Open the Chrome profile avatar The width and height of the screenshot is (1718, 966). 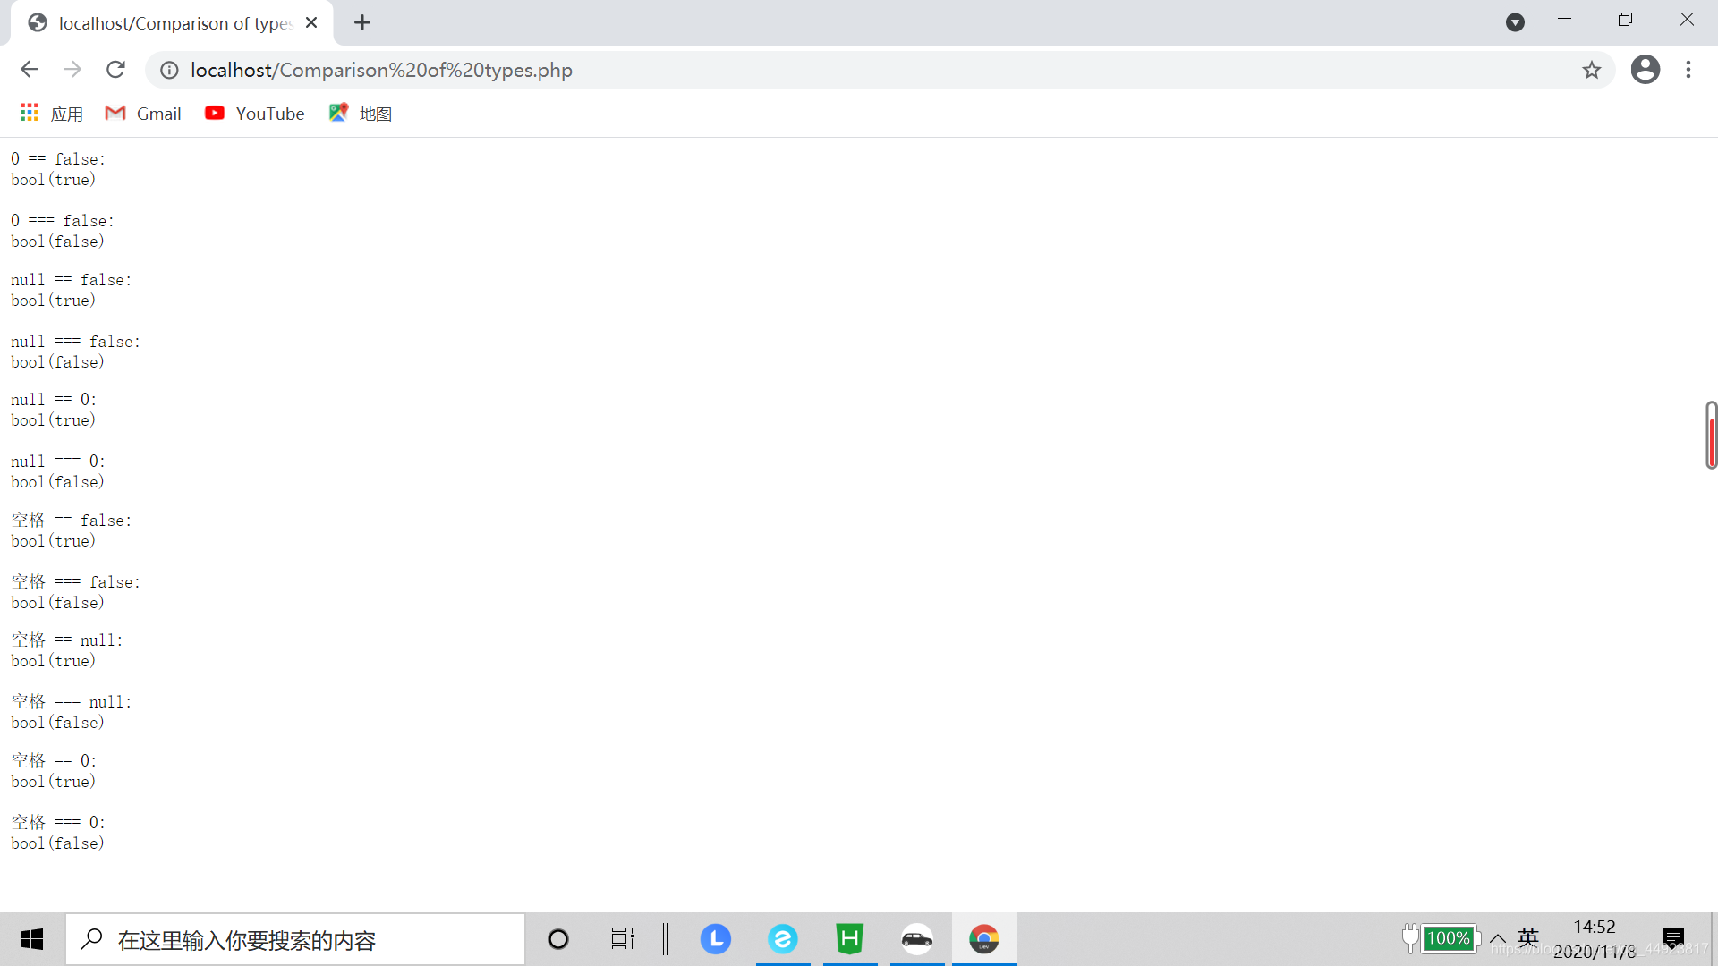pos(1645,70)
